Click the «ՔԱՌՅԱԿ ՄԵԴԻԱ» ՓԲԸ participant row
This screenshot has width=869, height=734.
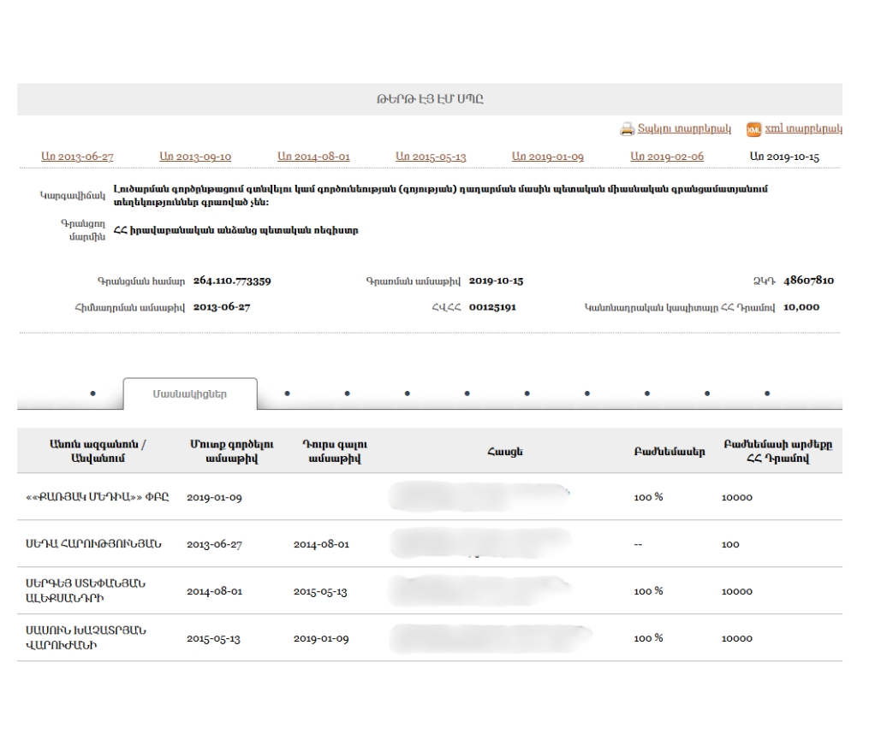pyautogui.click(x=98, y=498)
